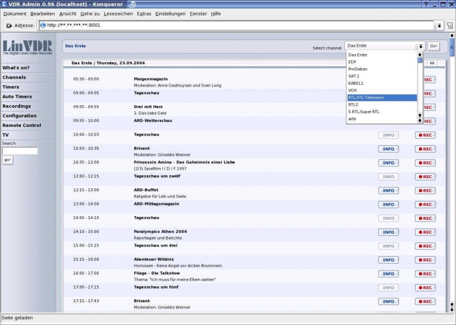
Task: Open the Einstellungen menu
Action: [171, 13]
